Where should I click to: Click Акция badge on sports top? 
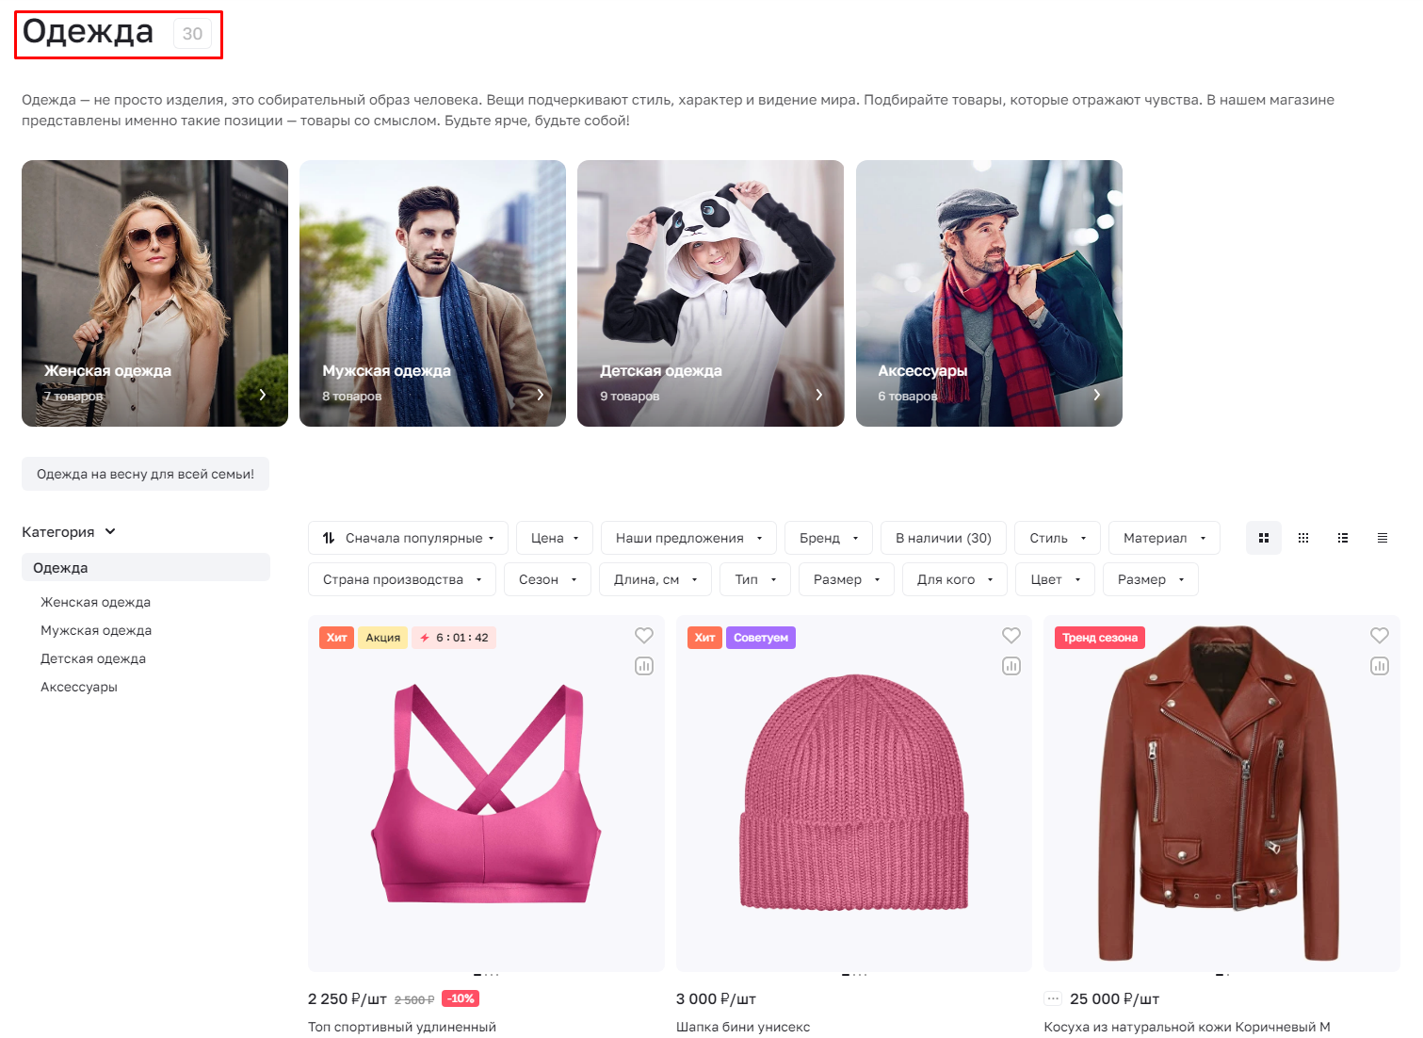[382, 638]
